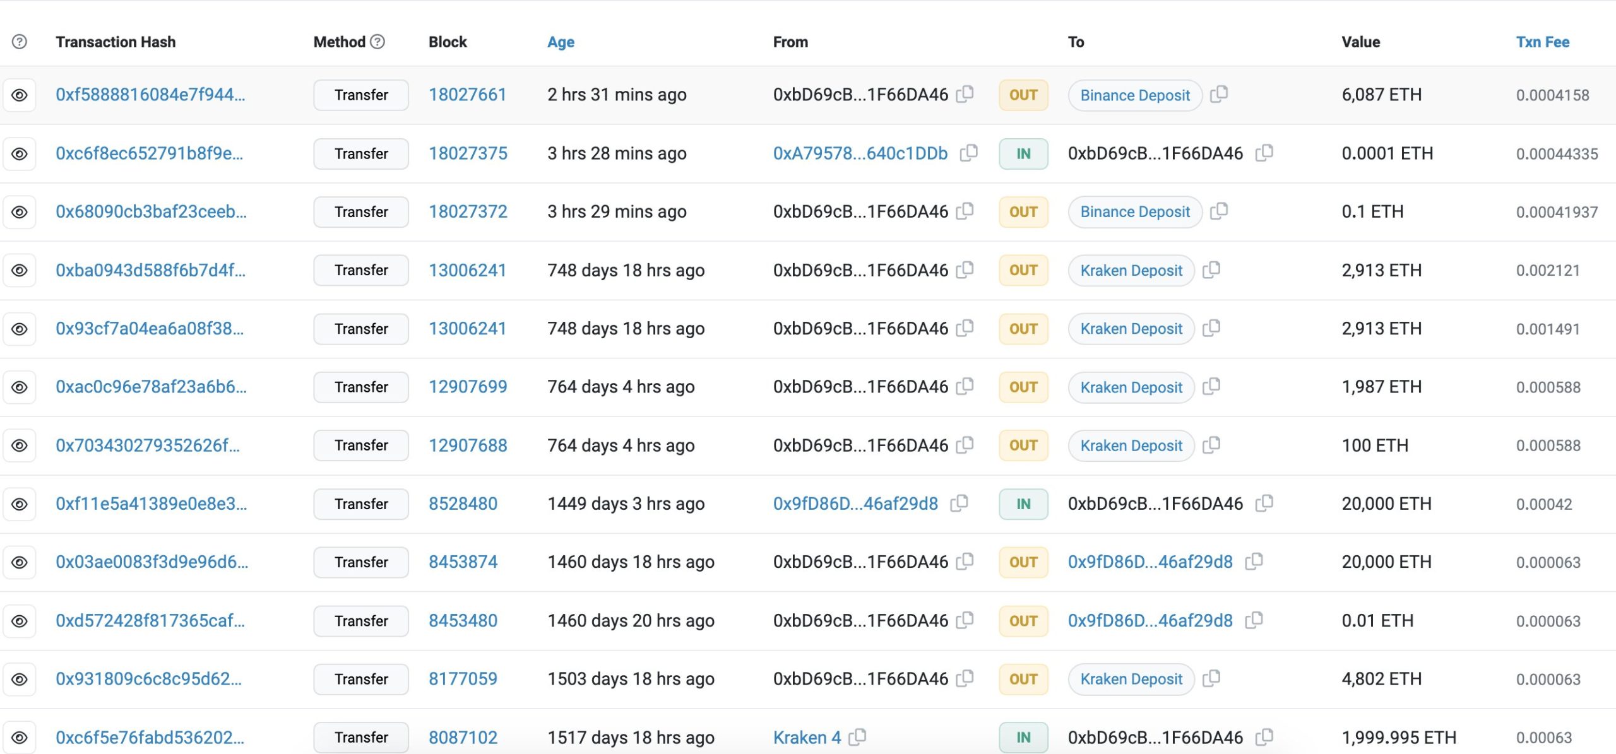The image size is (1616, 754).
Task: Copy To address in 20,000 ETH IN row
Action: tap(1264, 503)
